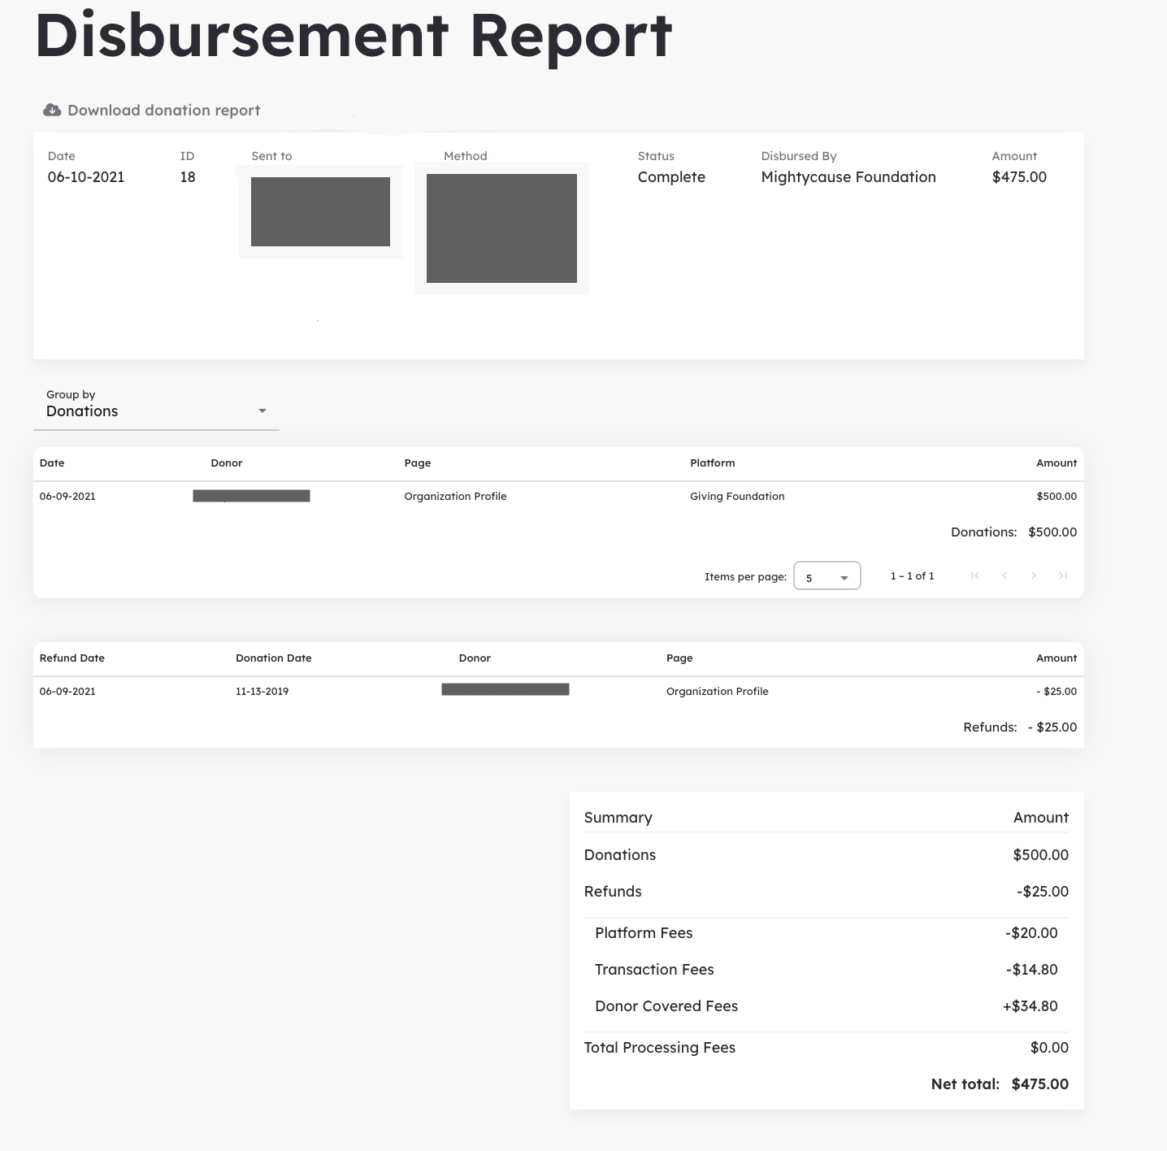Select the refund row's Organization Profile page

pyautogui.click(x=718, y=691)
